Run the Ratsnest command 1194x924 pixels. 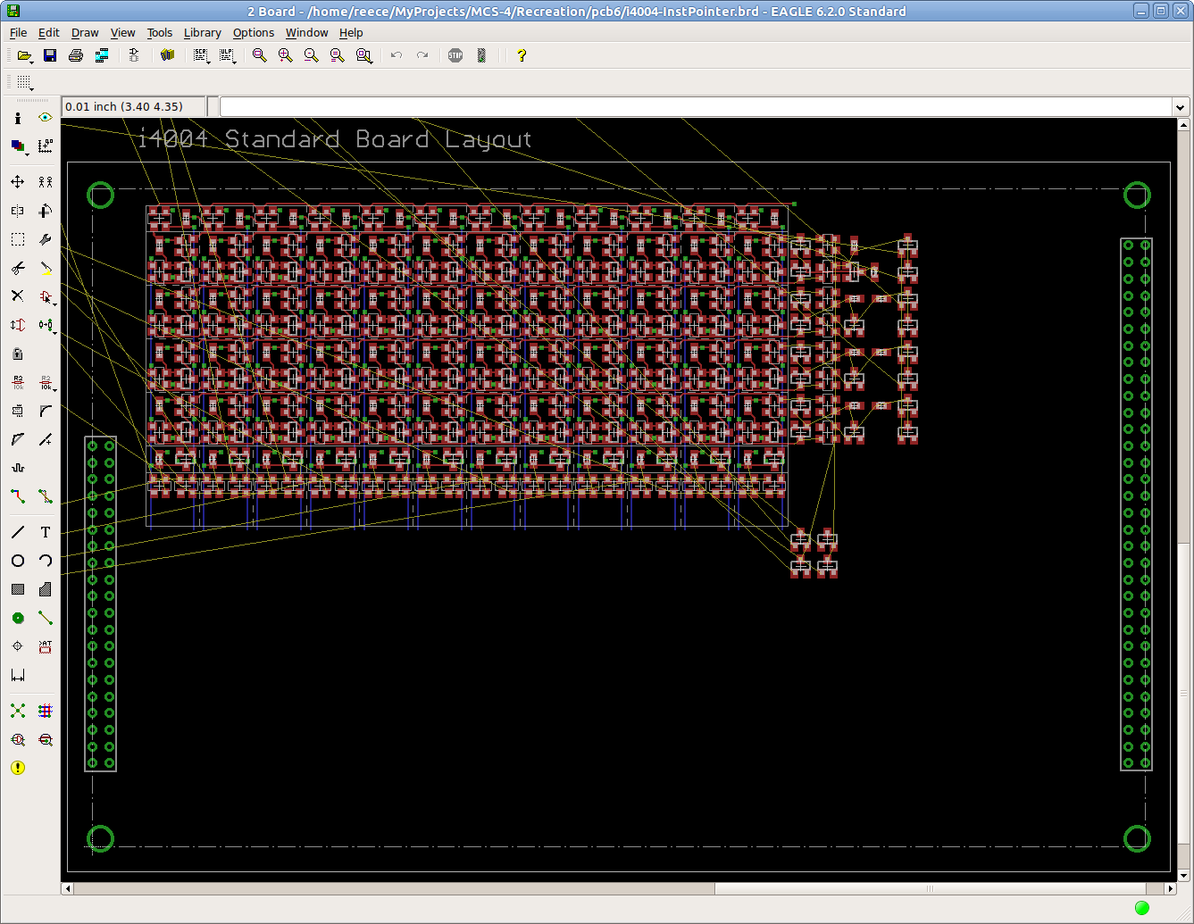(x=17, y=711)
